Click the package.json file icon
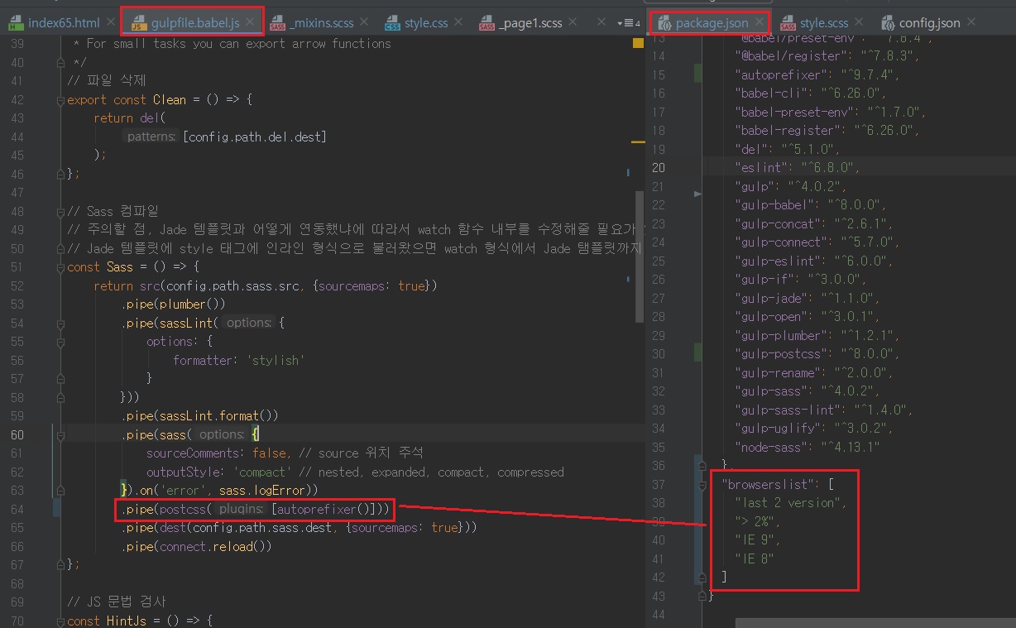This screenshot has width=1016, height=628. click(x=664, y=23)
